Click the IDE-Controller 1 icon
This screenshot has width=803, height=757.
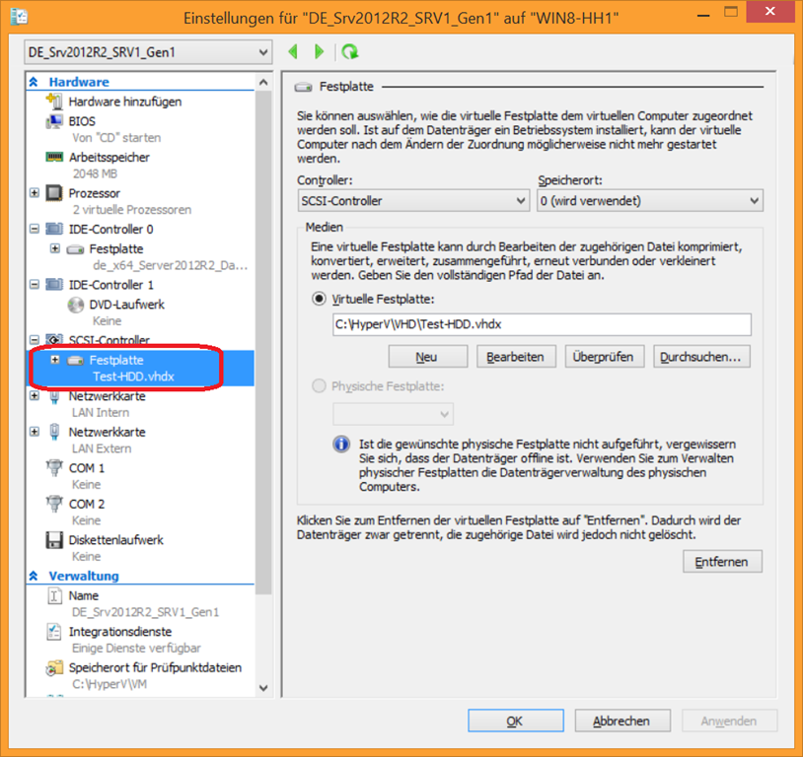54,284
